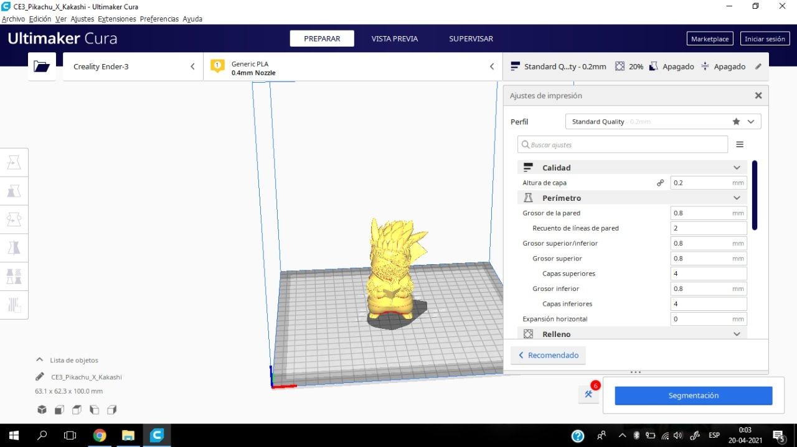
Task: Close the Ajustes de impresión panel
Action: (758, 96)
